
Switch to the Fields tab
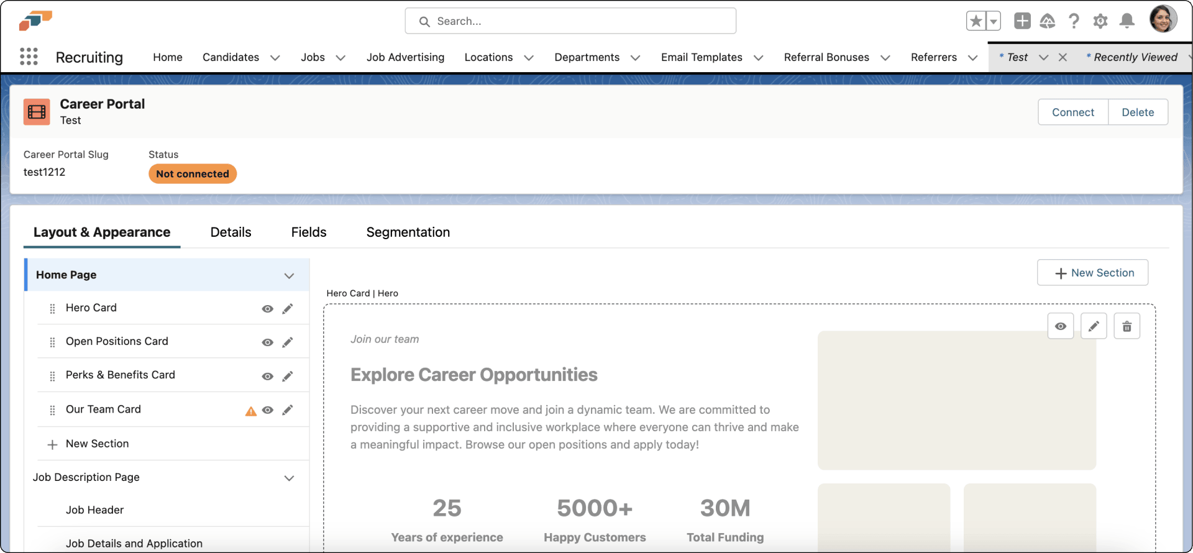[309, 232]
